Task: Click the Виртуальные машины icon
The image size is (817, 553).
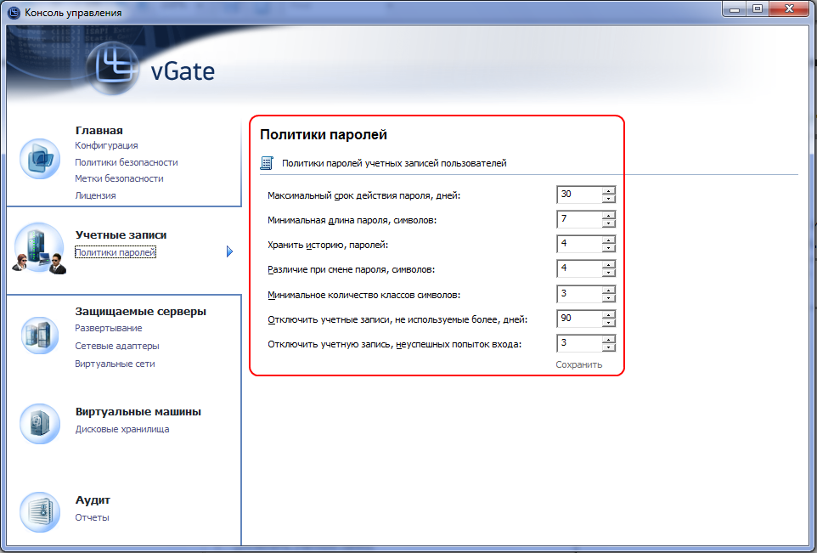Action: (x=40, y=424)
